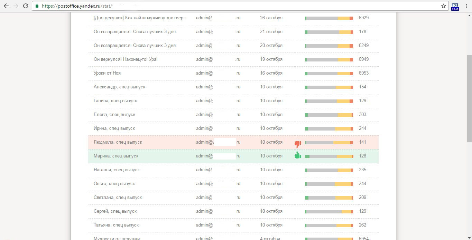Viewport: 472px width, 240px height.
Task: Bookmark page with the star icon
Action: click(444, 6)
